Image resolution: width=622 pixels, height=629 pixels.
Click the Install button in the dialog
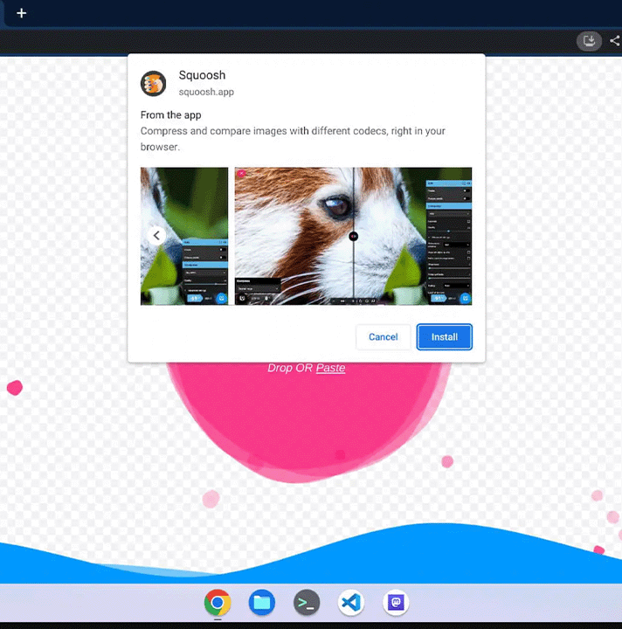coord(445,336)
